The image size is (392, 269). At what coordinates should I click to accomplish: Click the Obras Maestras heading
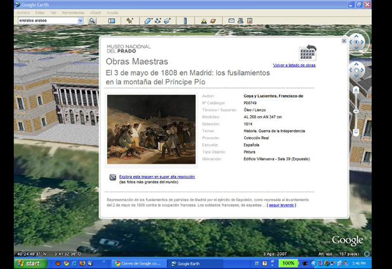[137, 62]
